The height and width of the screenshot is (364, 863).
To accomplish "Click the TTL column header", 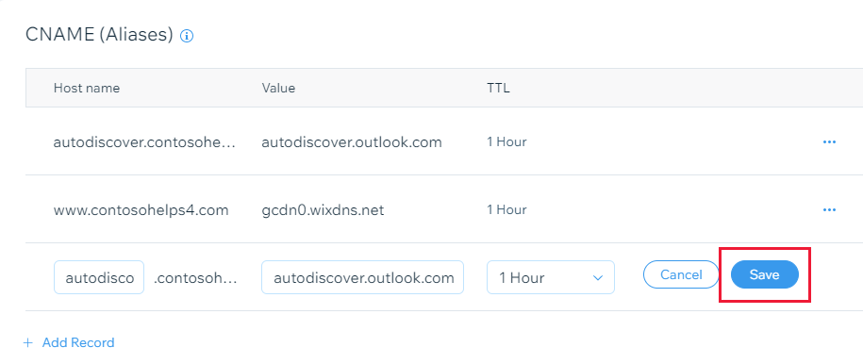I will pos(498,88).
